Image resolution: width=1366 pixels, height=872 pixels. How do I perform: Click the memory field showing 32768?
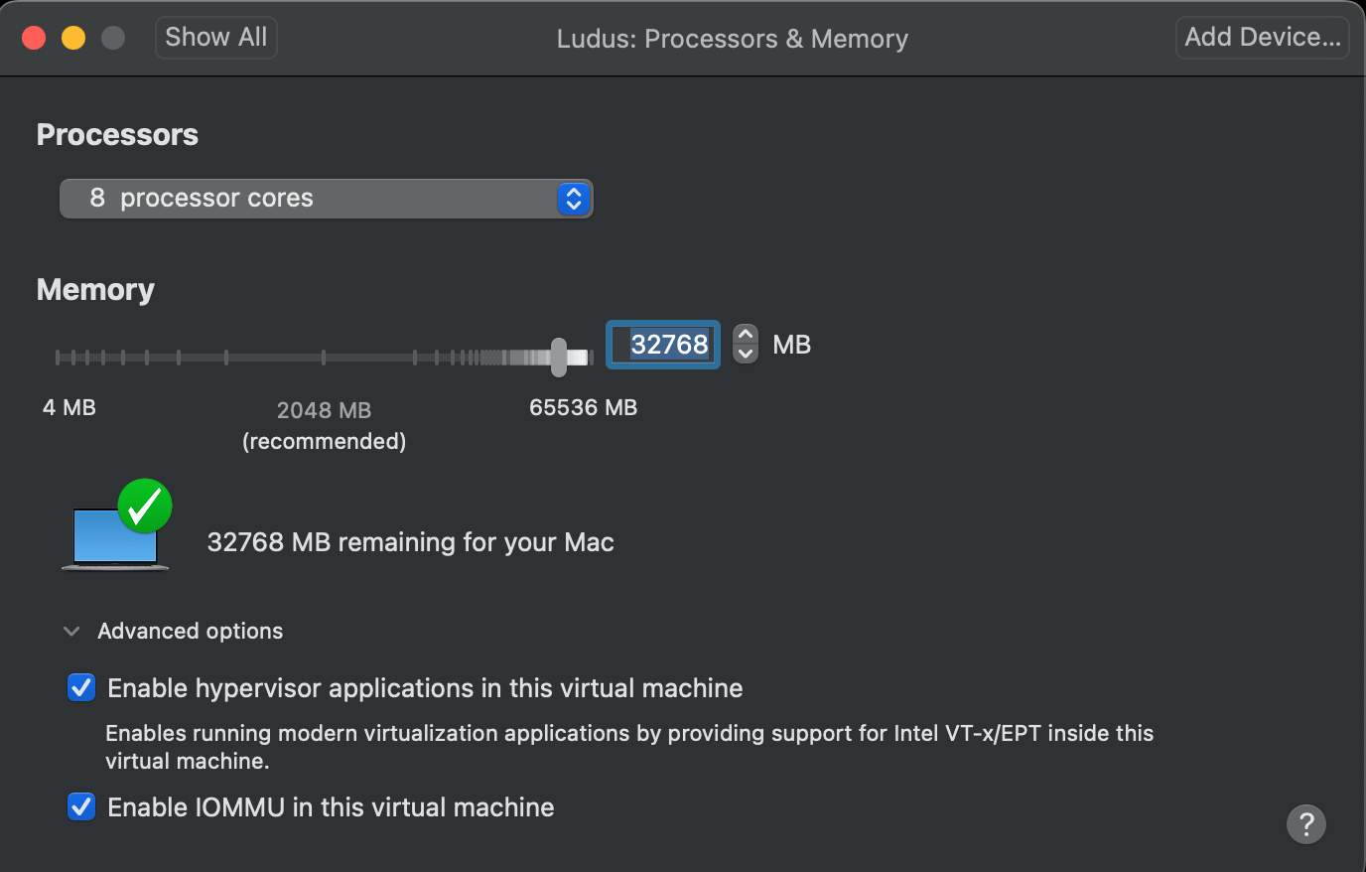pos(663,345)
